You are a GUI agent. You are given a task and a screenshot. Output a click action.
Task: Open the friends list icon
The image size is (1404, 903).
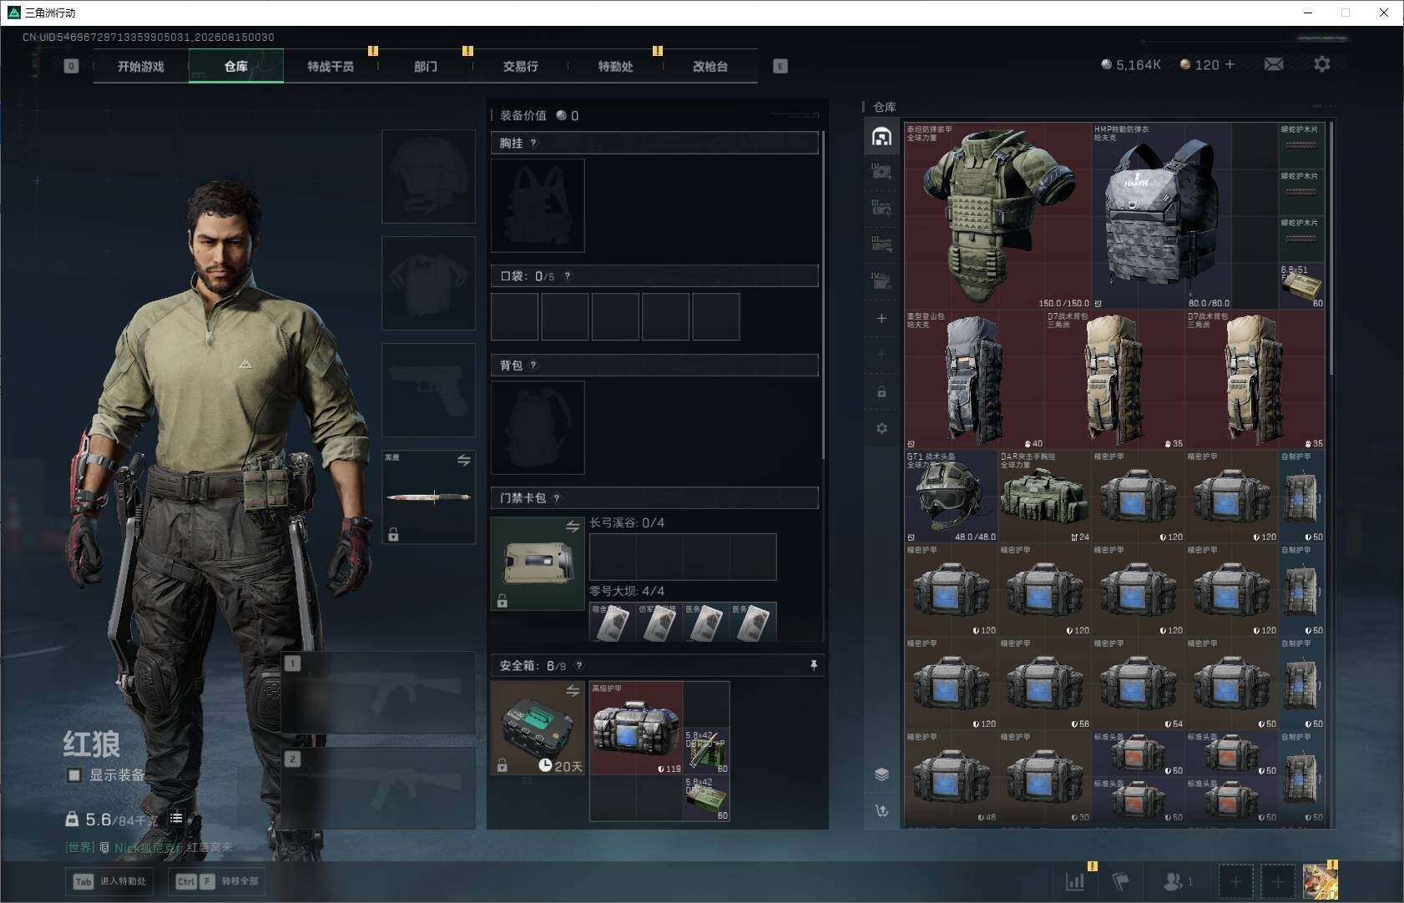(x=1174, y=880)
